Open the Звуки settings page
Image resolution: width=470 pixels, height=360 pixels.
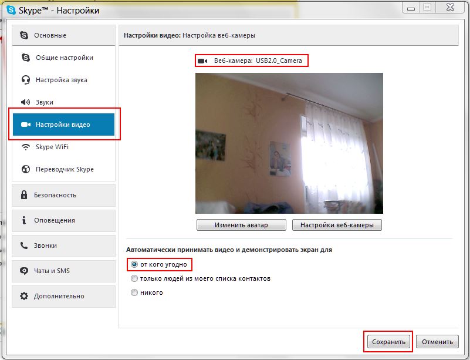click(63, 102)
